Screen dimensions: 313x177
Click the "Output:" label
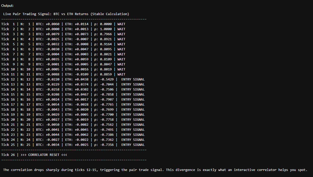coord(8,6)
